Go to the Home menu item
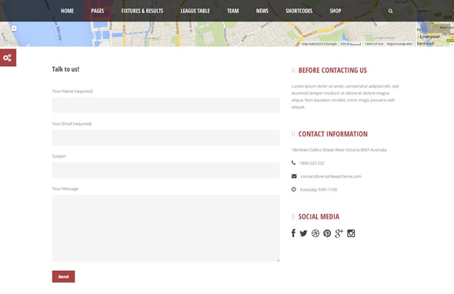This screenshot has width=454, height=294. tap(67, 11)
